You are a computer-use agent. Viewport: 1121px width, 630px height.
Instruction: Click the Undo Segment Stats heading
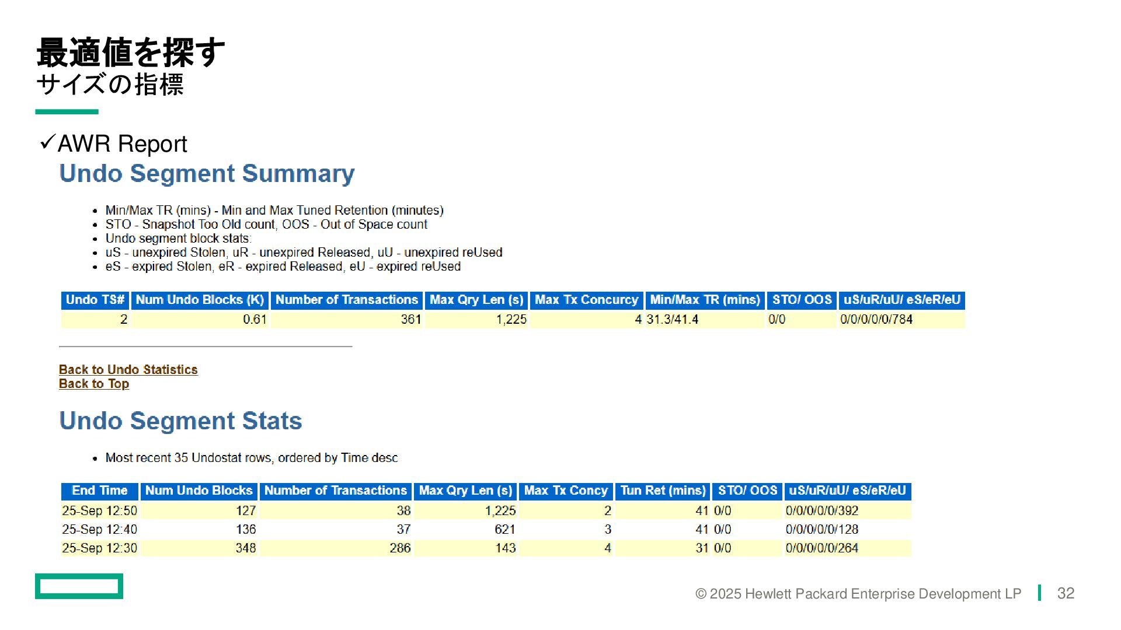pyautogui.click(x=180, y=421)
